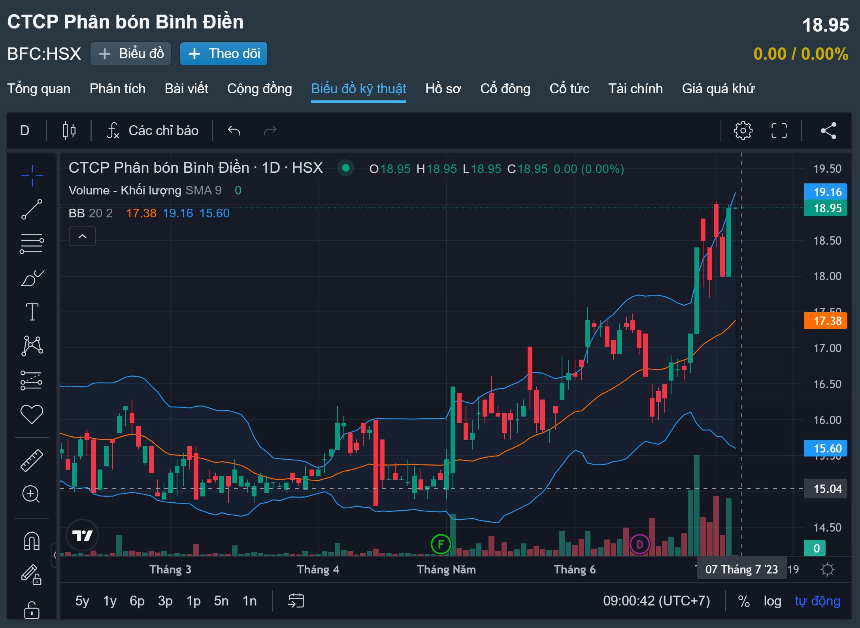Viewport: 860px width, 628px height.
Task: Open the Fibonacci retracement tool
Action: 32,243
